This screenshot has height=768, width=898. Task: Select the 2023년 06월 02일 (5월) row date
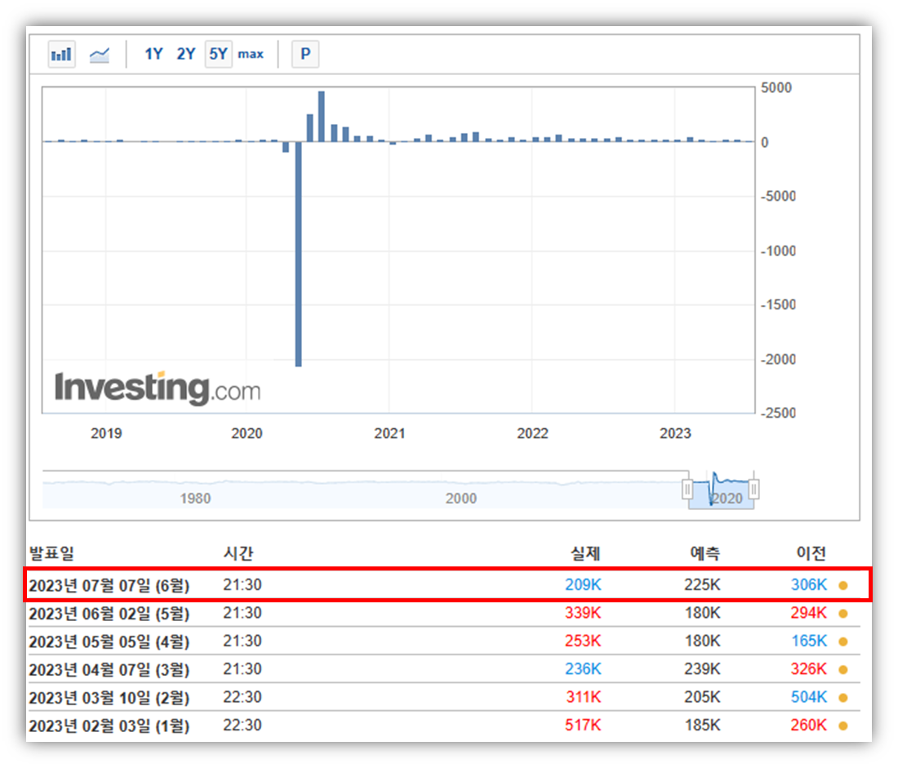tap(109, 614)
